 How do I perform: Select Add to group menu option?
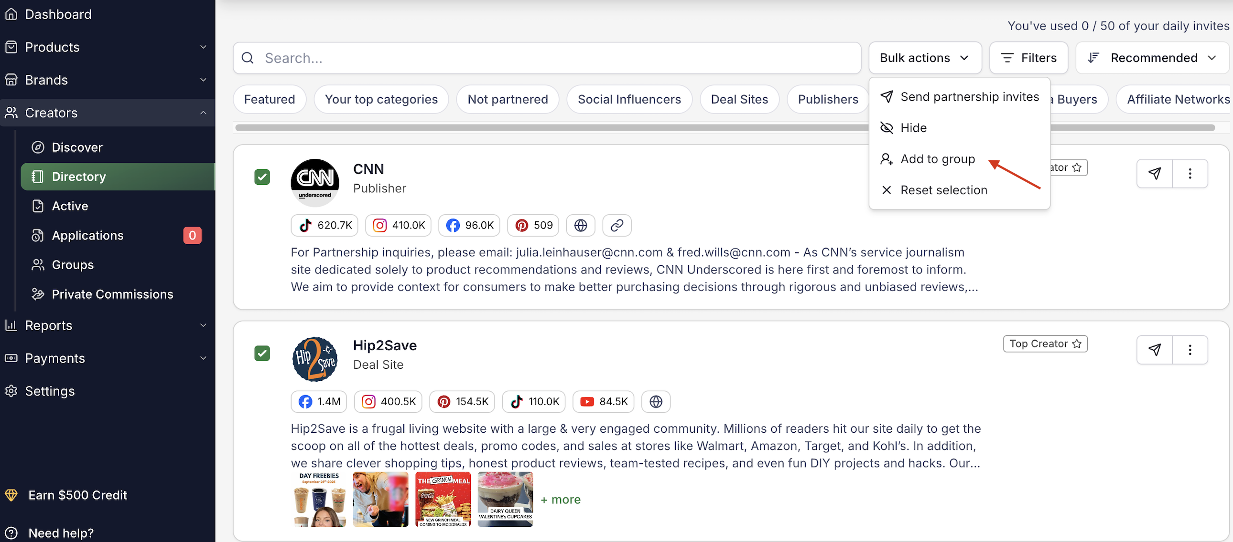pos(937,159)
